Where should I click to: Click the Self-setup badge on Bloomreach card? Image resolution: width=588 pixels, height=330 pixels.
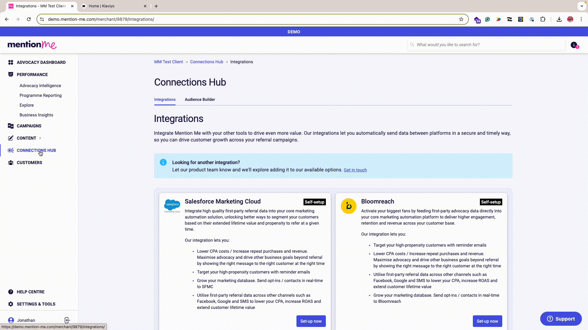click(491, 202)
